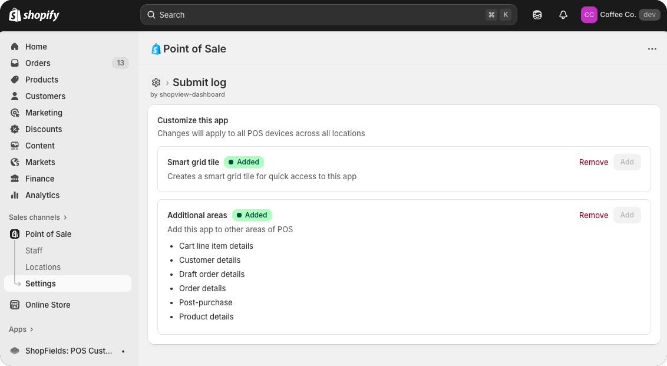Expand the Apps section
The width and height of the screenshot is (667, 366).
21,329
